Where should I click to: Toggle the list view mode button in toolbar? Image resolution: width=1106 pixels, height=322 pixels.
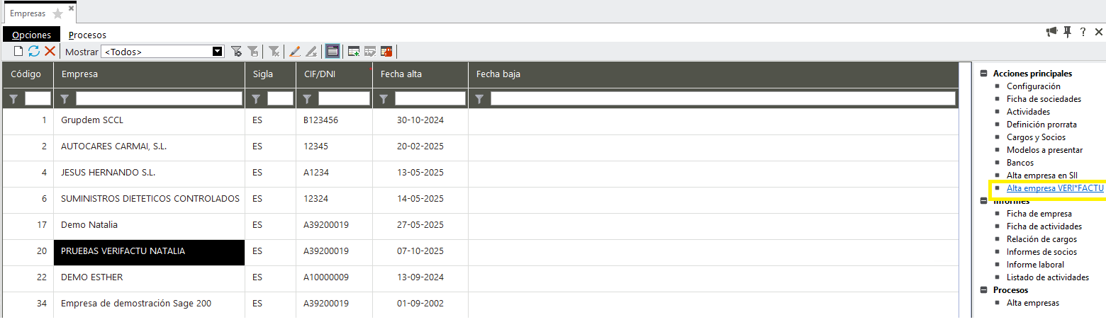[x=331, y=52]
